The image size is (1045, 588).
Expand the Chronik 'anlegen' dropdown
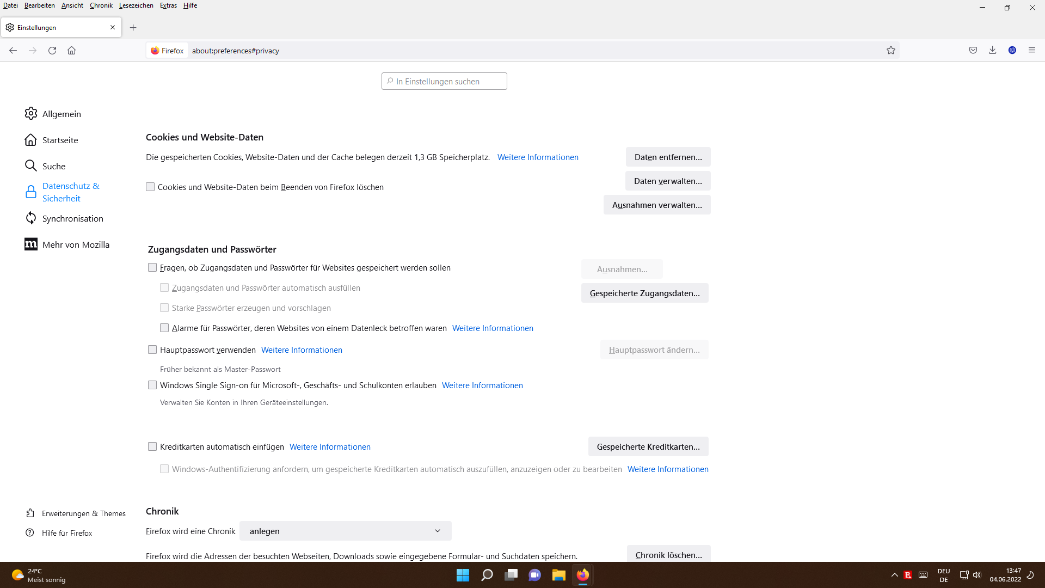click(x=346, y=531)
